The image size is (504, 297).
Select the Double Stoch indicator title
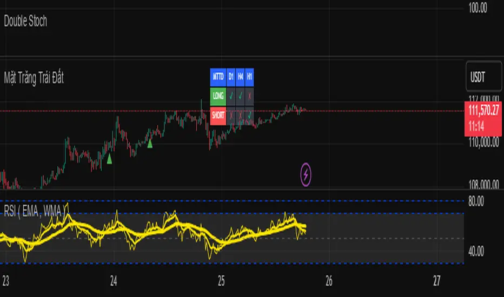(25, 21)
